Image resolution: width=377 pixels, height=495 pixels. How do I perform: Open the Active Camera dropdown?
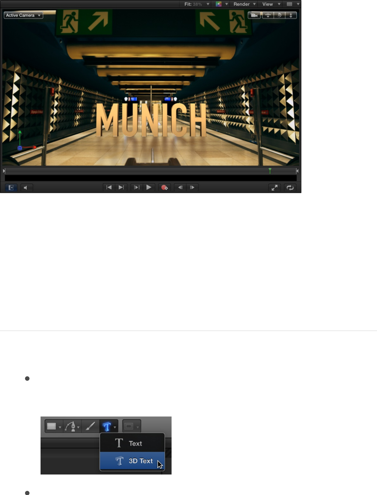coord(23,15)
